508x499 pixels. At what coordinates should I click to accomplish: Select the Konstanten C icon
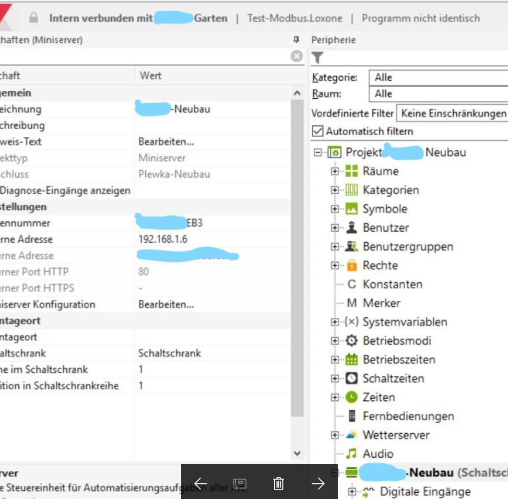pyautogui.click(x=351, y=284)
